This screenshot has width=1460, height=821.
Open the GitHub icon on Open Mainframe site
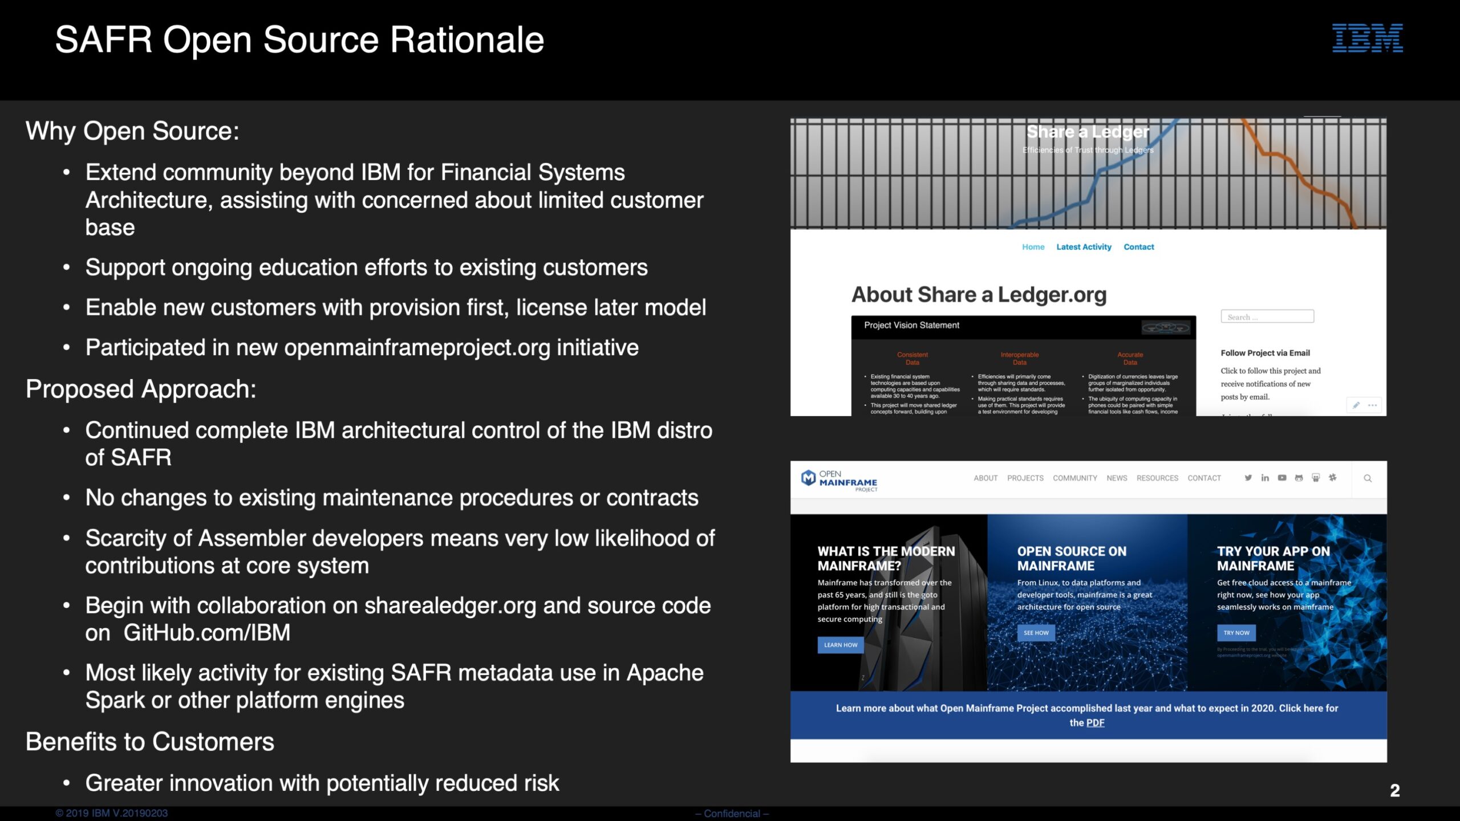click(1299, 478)
